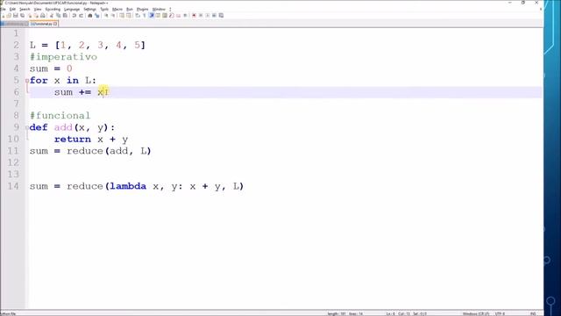Viewport: 561px width, 316px height.
Task: Click the #imperativo comment line
Action: coord(63,57)
